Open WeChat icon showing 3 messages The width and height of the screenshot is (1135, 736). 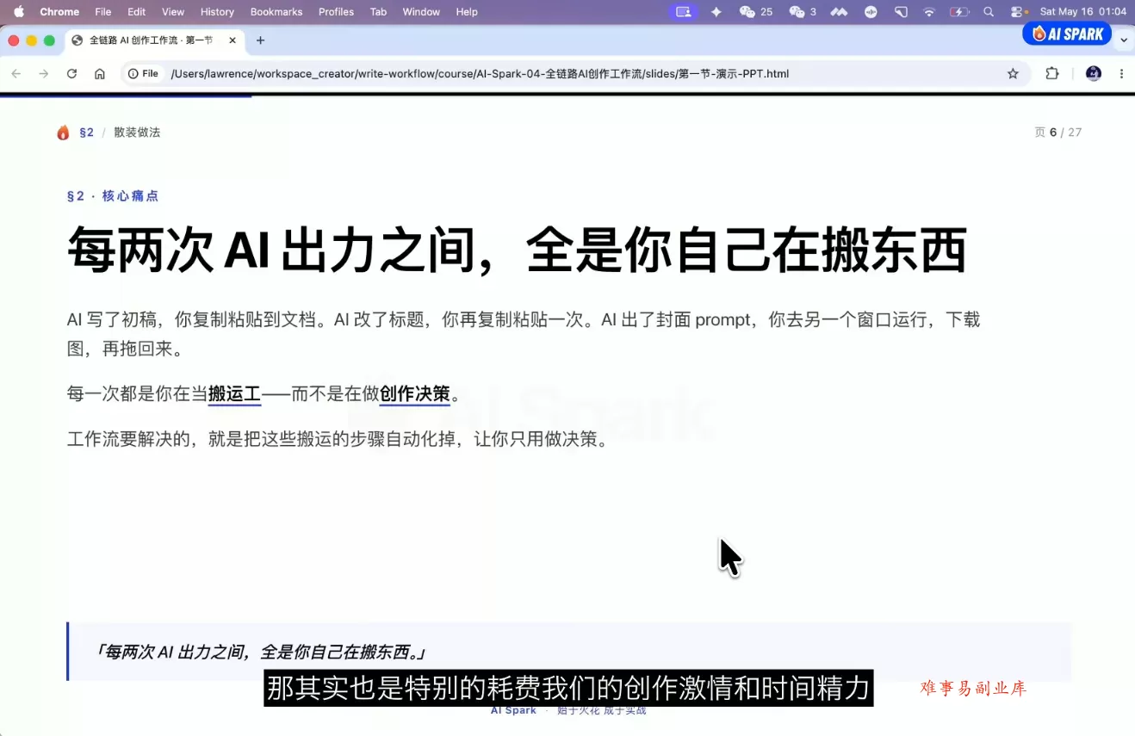pos(803,11)
